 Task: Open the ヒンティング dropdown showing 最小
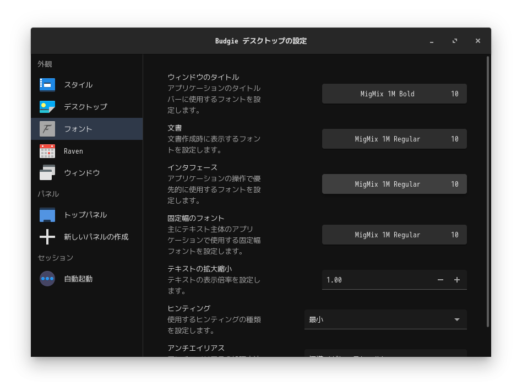tap(385, 320)
